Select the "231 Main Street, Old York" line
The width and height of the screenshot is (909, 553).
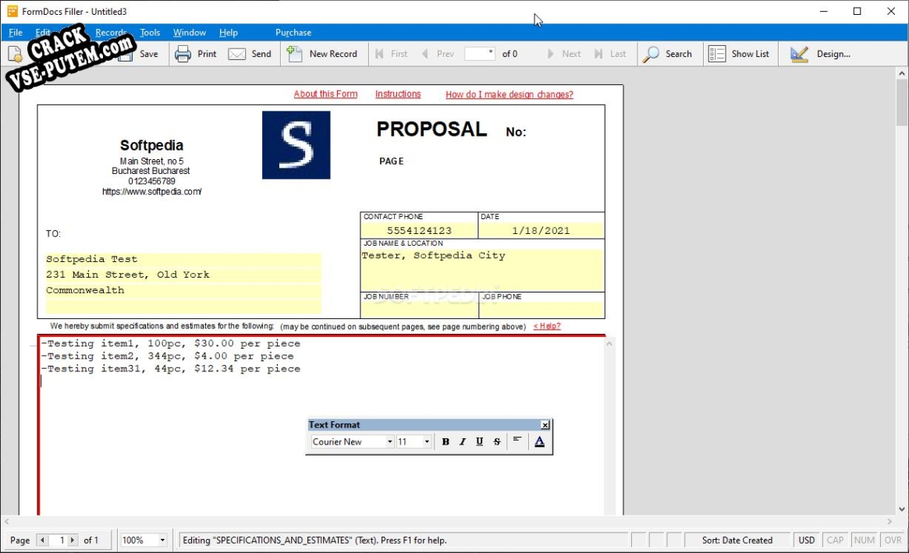[x=183, y=275]
